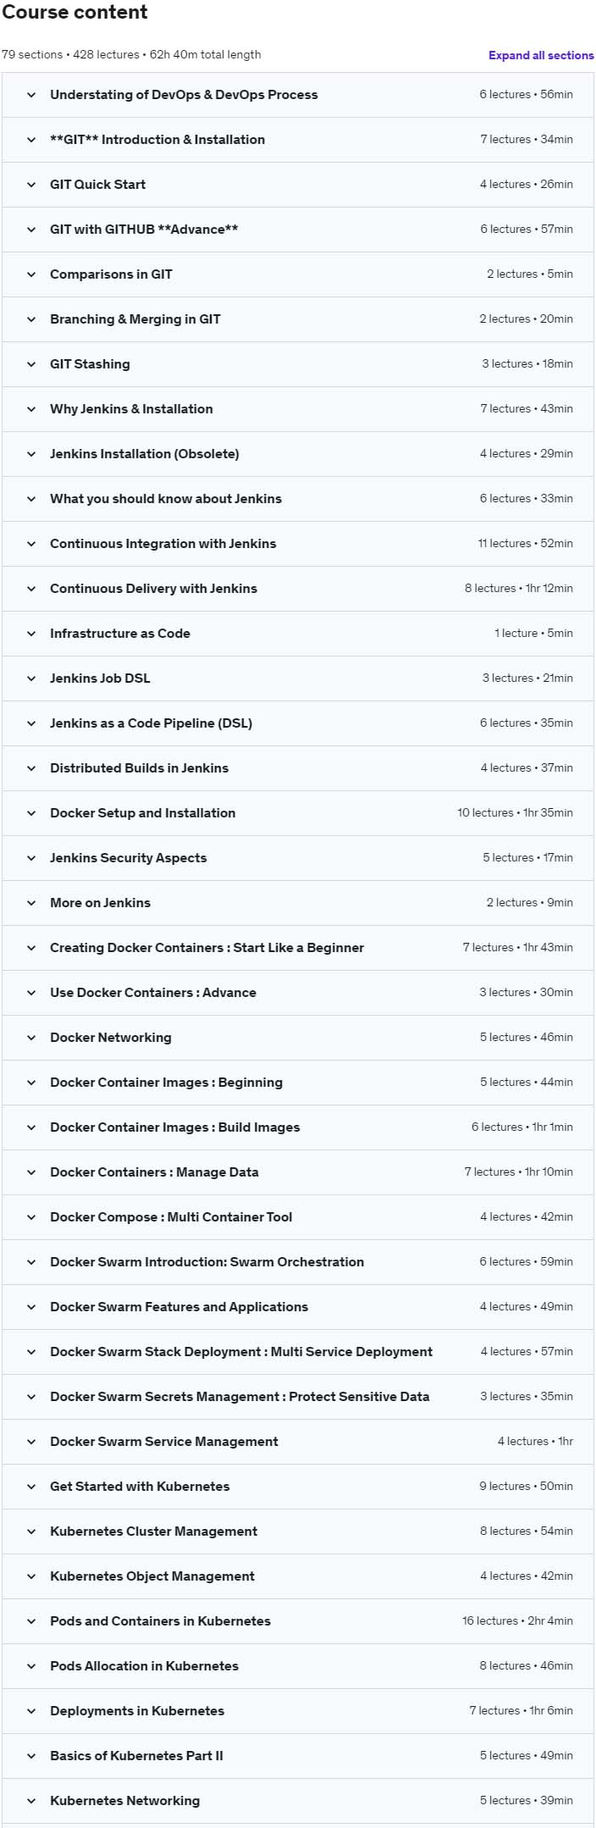Open Get Started with Kubernetes section

(298, 1487)
